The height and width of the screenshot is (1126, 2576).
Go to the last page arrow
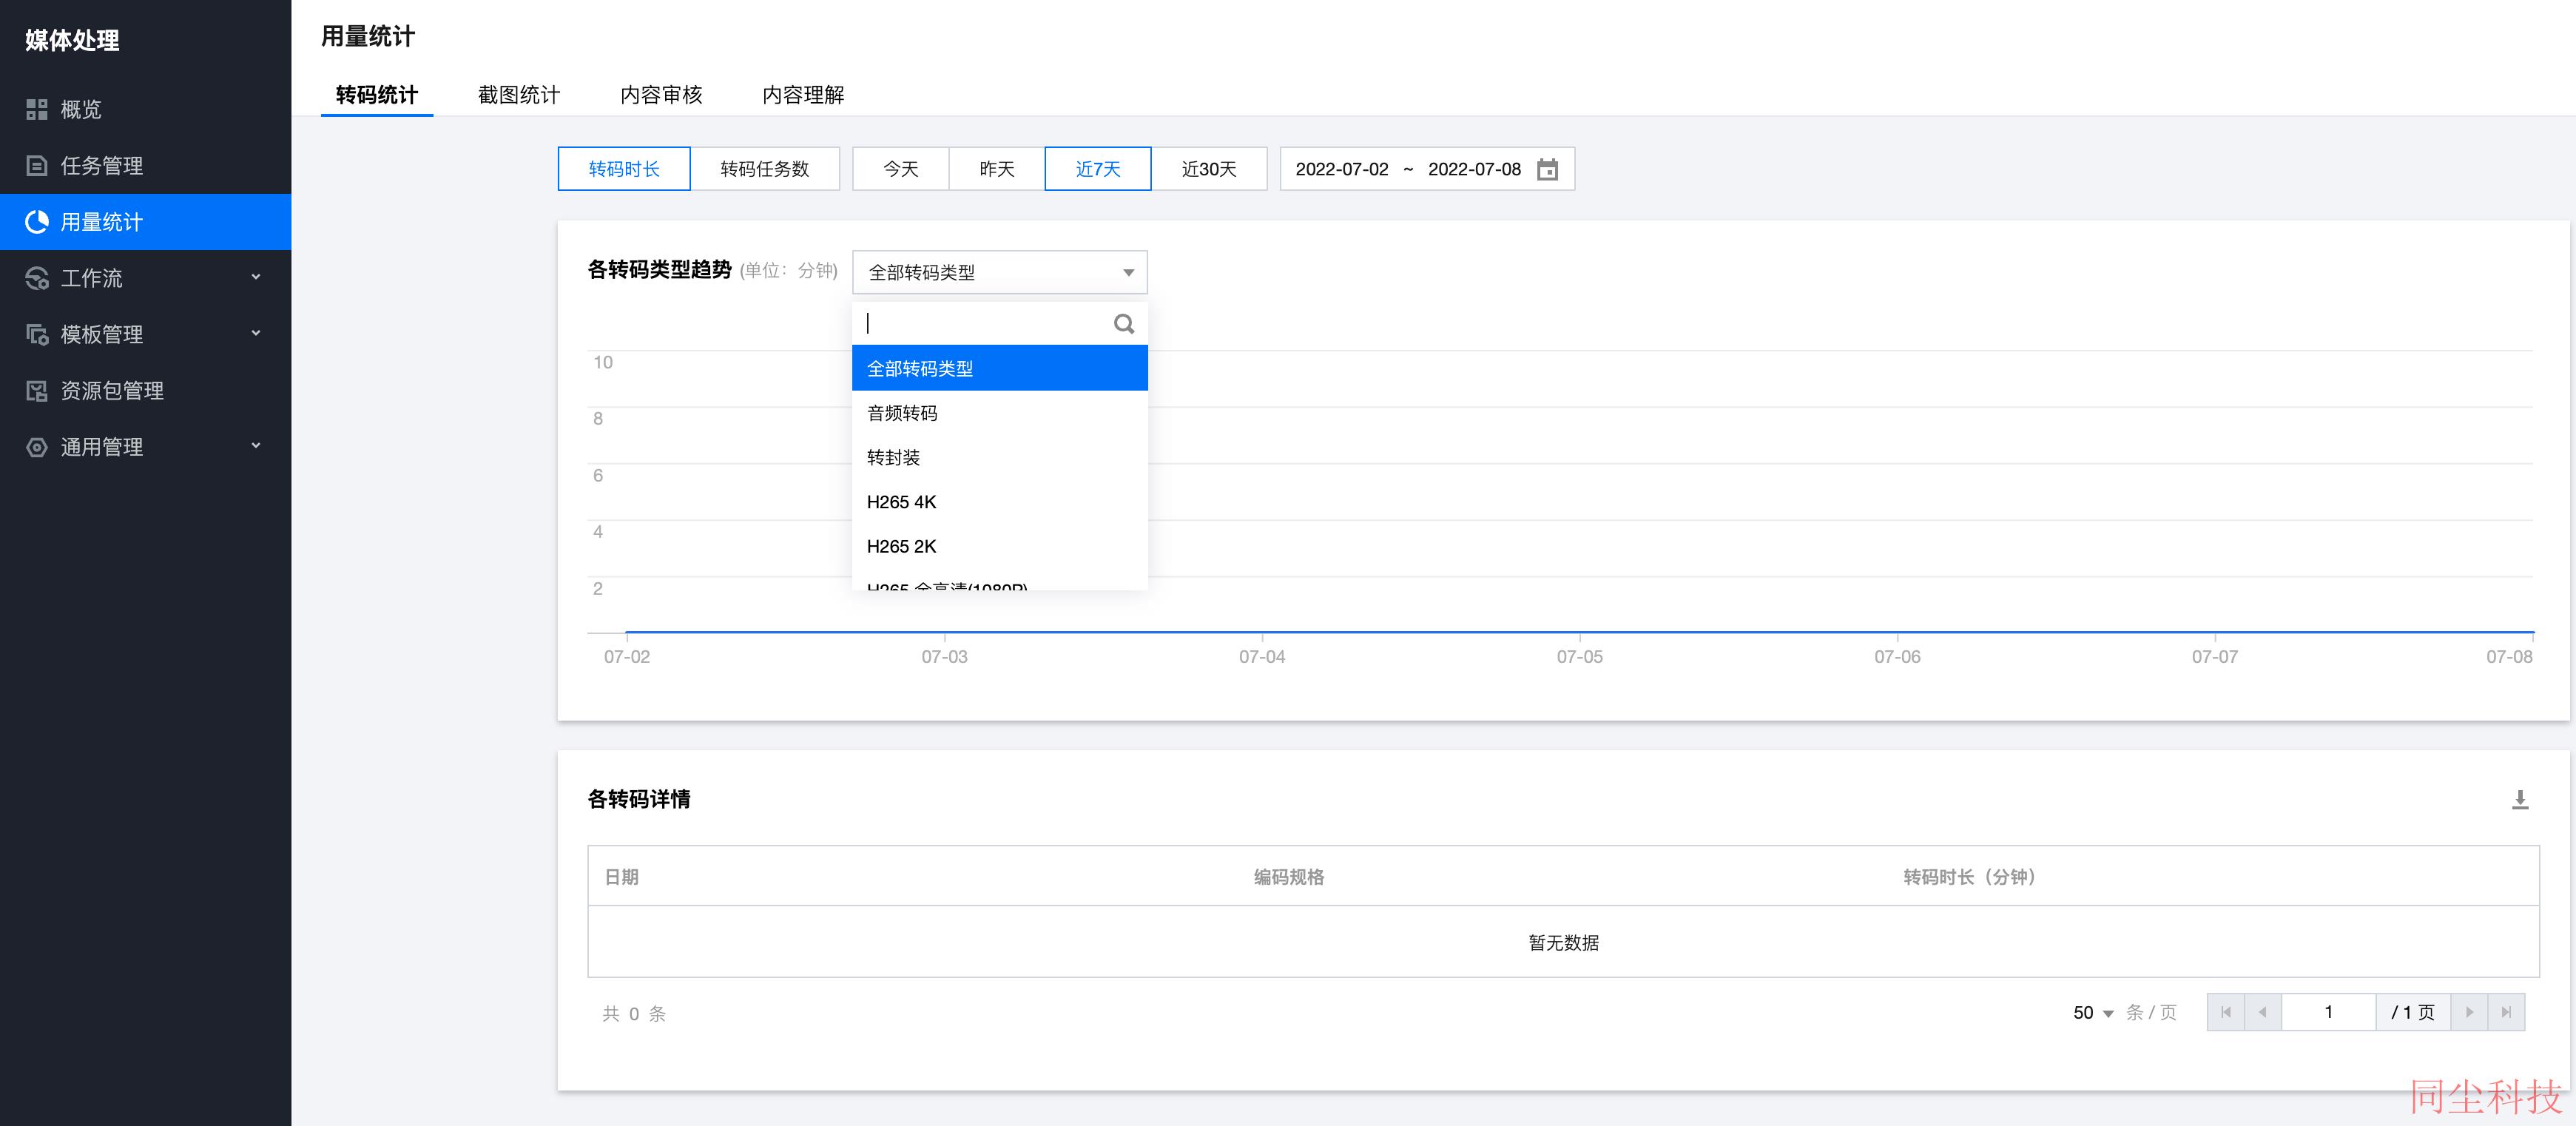2506,1012
